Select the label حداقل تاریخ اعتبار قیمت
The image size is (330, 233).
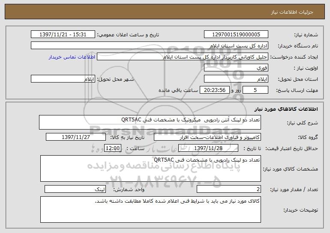point(291,149)
